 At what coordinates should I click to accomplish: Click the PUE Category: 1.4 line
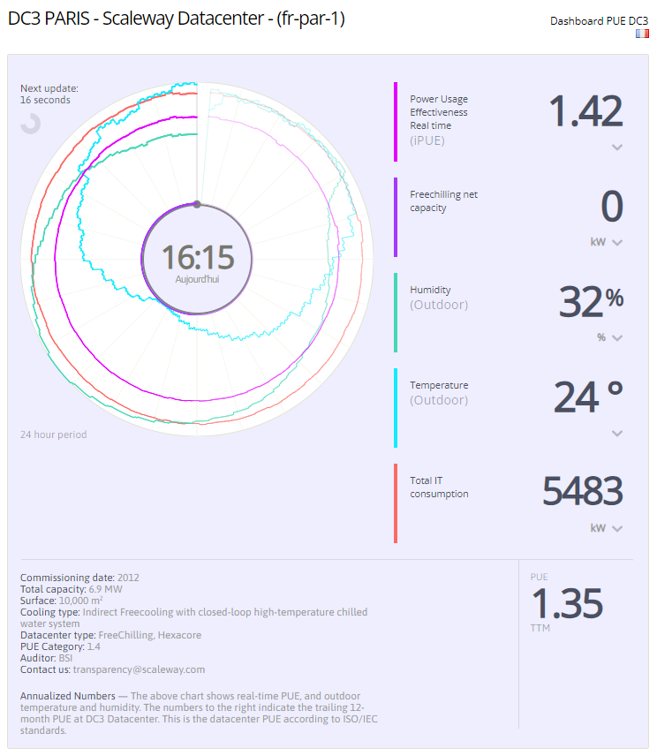60,646
